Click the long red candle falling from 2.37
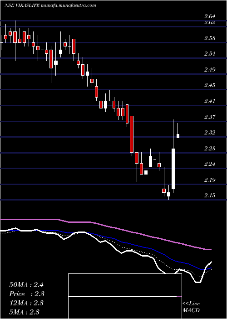The image size is (227, 319). (x=132, y=134)
